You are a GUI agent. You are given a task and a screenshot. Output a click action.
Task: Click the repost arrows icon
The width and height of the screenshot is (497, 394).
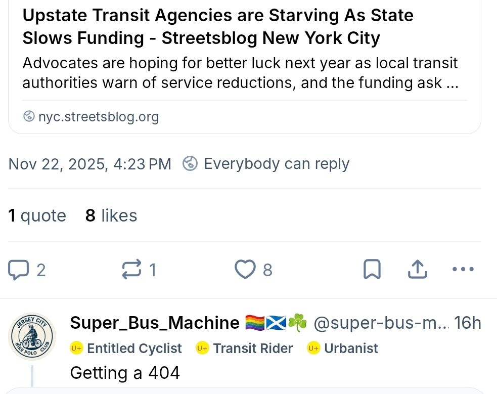coord(132,270)
